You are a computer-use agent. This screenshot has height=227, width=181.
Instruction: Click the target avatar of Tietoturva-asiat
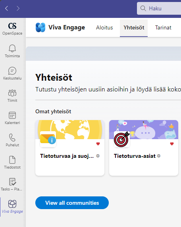(x=122, y=139)
